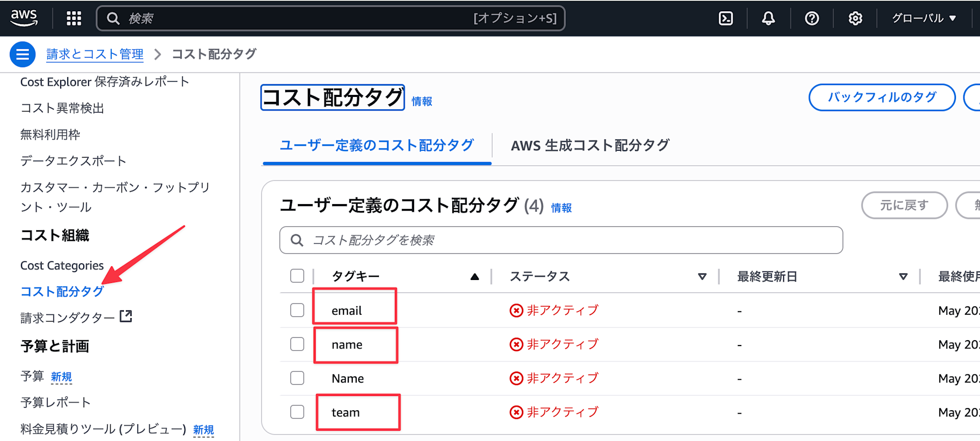
Task: Click the email tag key cell
Action: (347, 311)
